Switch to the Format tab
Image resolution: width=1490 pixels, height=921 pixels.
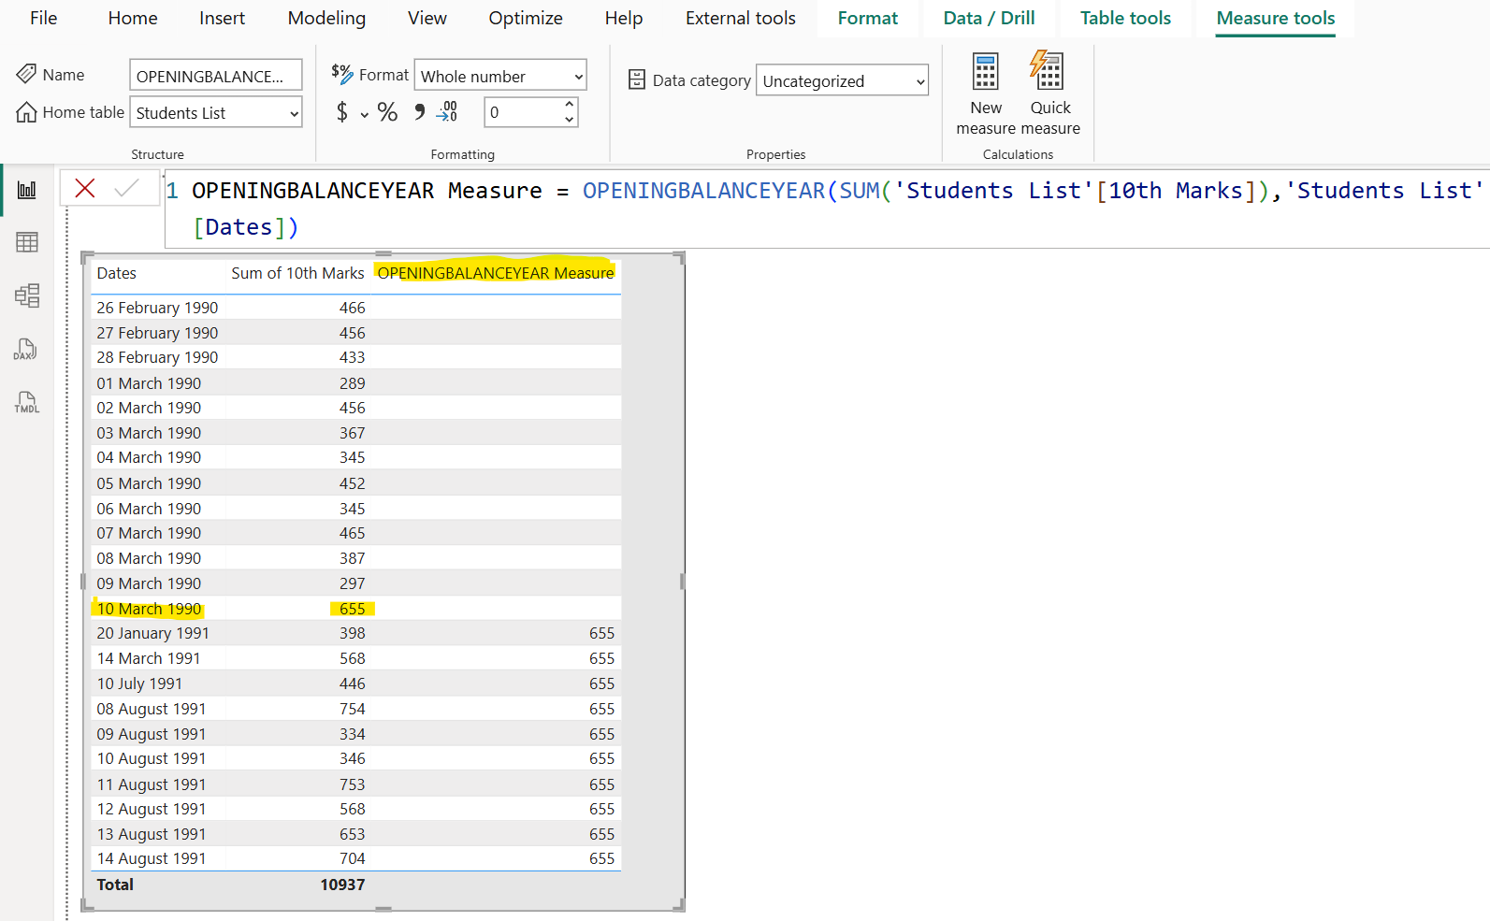coord(867,18)
